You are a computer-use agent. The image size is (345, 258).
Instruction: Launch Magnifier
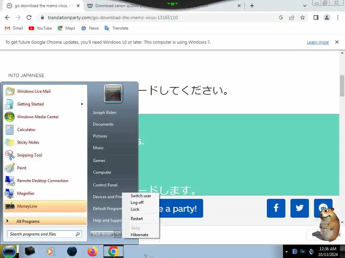click(45, 193)
